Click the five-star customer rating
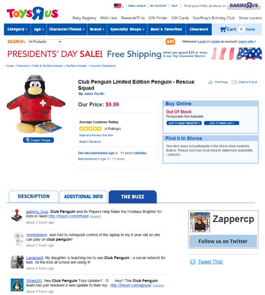 point(91,129)
